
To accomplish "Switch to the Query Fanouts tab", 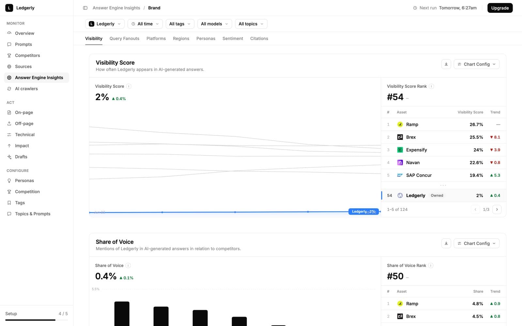I will click(x=124, y=38).
